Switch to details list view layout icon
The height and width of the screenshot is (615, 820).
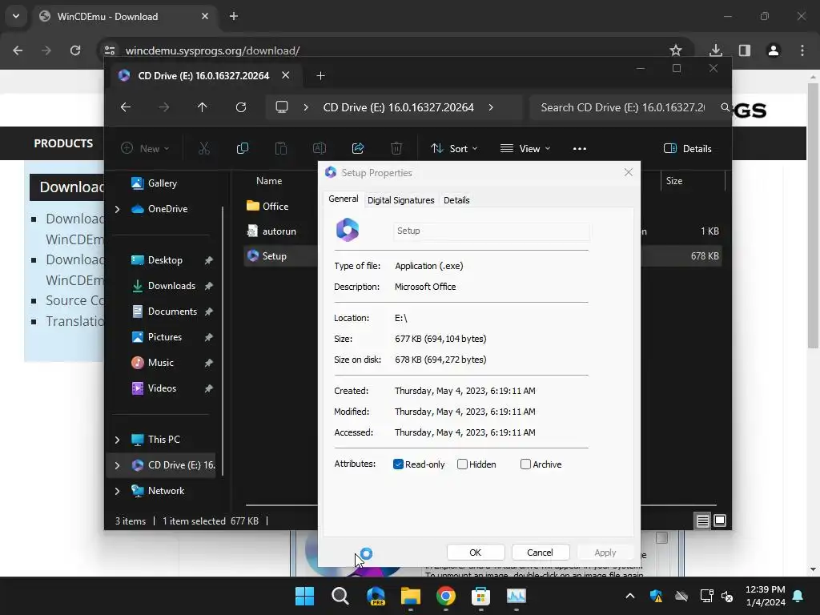(703, 521)
